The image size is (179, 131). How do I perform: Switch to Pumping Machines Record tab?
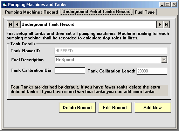pyautogui.click(x=32, y=12)
